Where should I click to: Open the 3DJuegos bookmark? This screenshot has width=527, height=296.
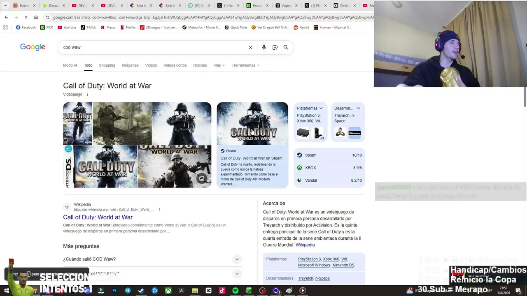159,28
